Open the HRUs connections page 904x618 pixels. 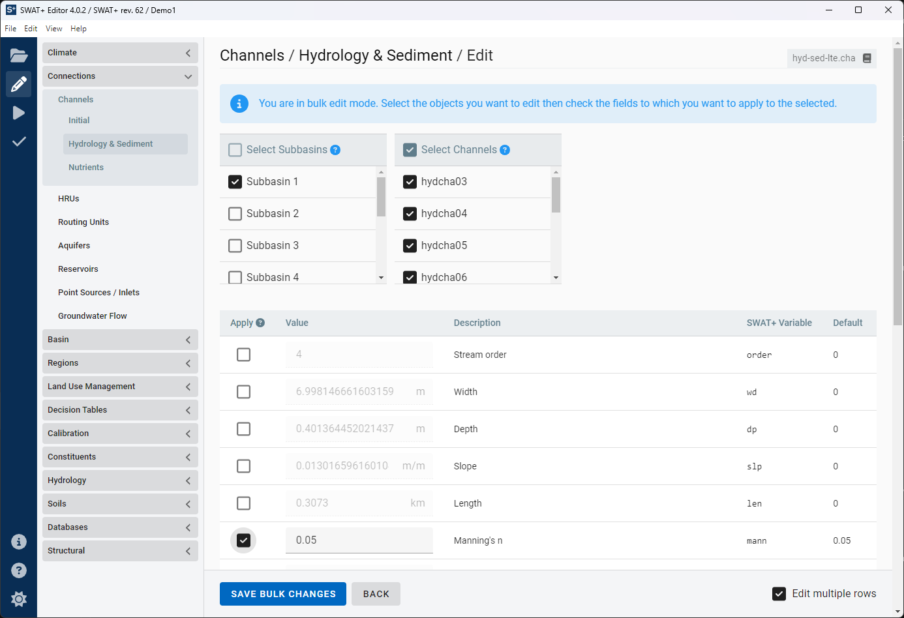[68, 199]
